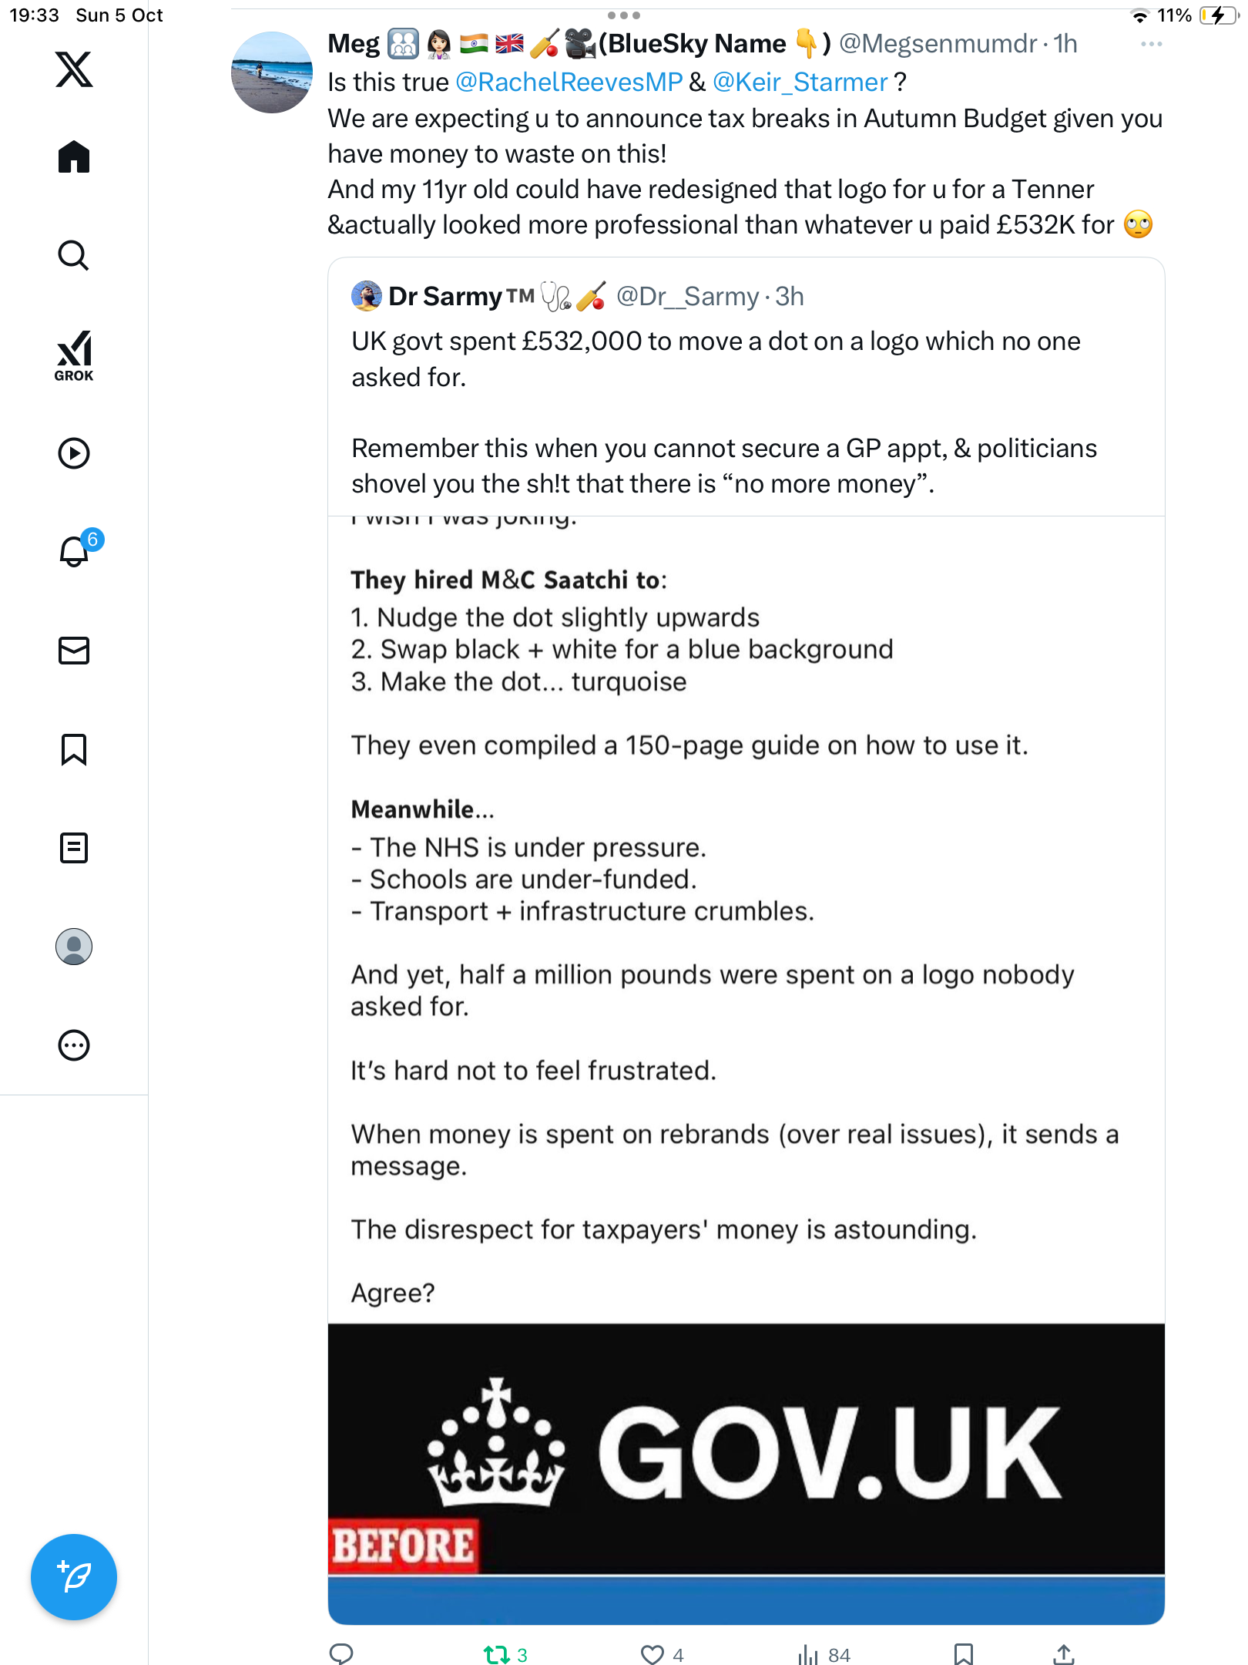Open the Video tab play icon

point(74,453)
